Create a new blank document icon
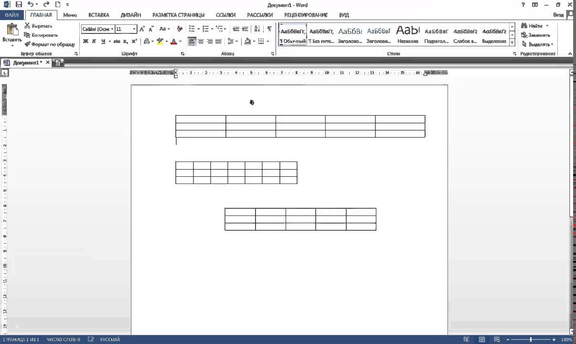This screenshot has height=344, width=576. click(58, 5)
